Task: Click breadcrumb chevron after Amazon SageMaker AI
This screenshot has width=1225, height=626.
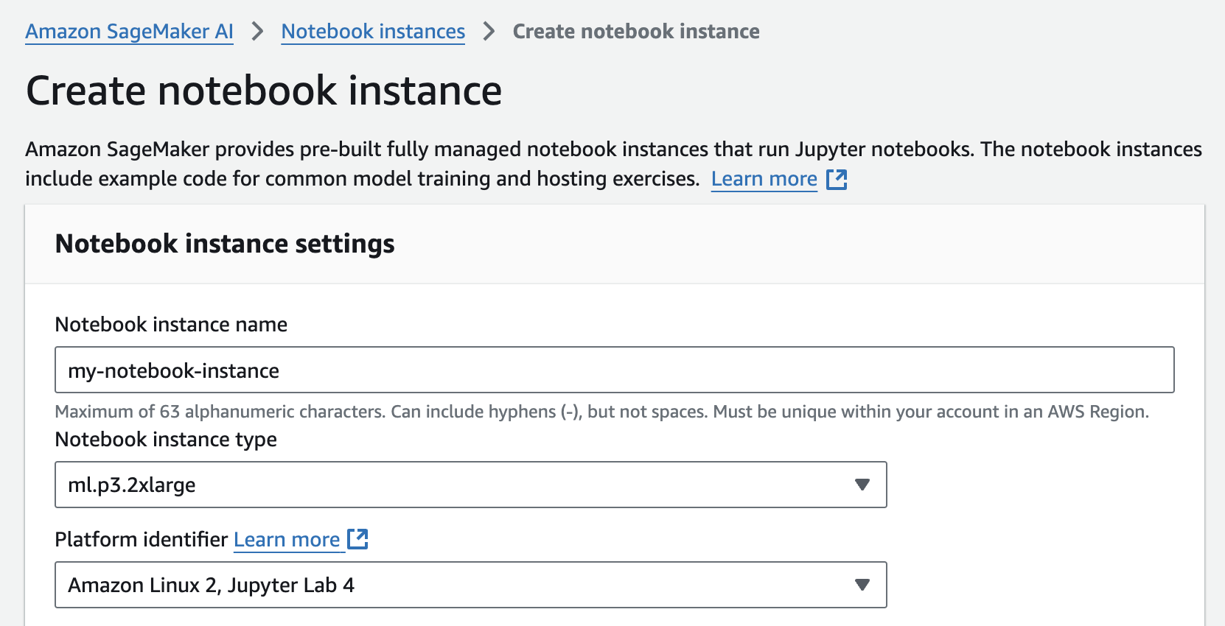Action: pyautogui.click(x=257, y=32)
